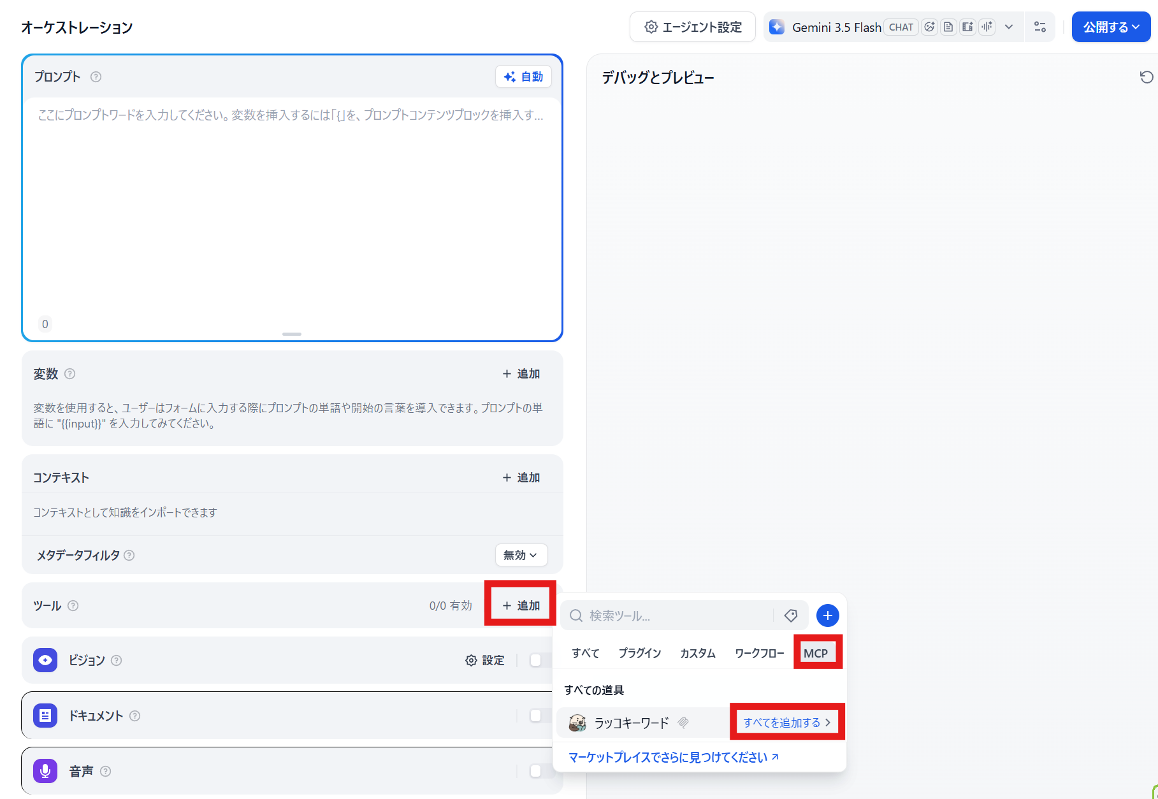Click the help icon beside ビジョン
The image size is (1158, 799).
pos(117,661)
